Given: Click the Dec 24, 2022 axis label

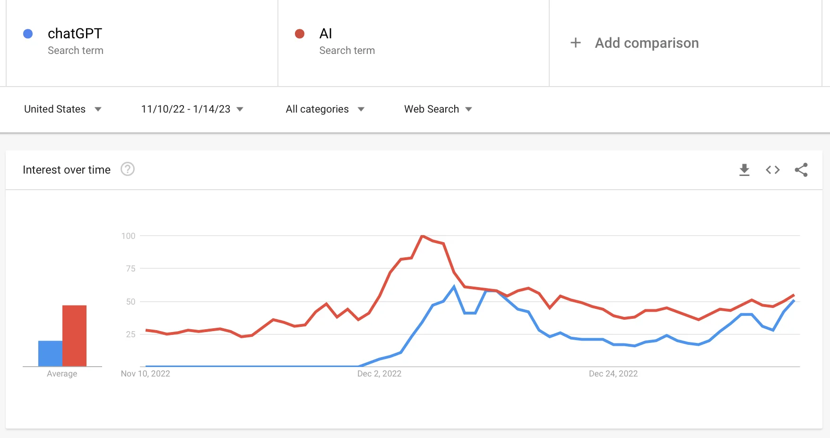Looking at the screenshot, I should point(613,374).
